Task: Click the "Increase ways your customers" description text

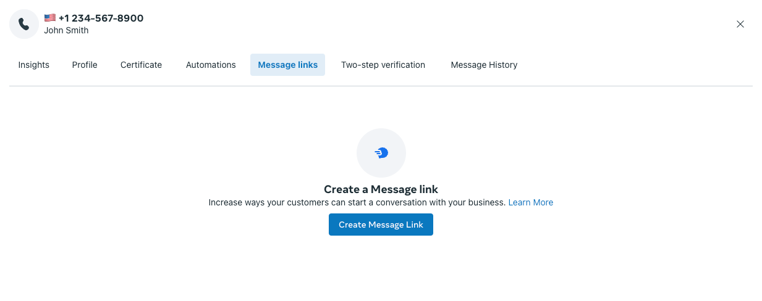Action: [357, 202]
